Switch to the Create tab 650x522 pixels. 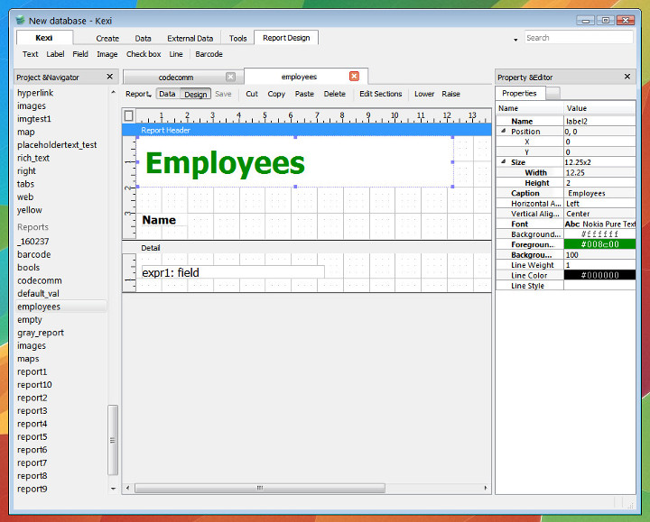pos(107,38)
